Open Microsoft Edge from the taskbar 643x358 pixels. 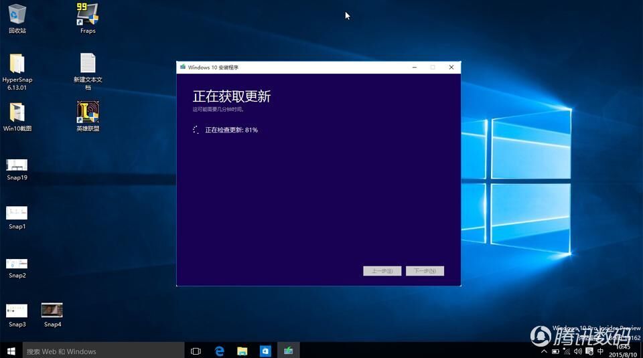click(219, 351)
